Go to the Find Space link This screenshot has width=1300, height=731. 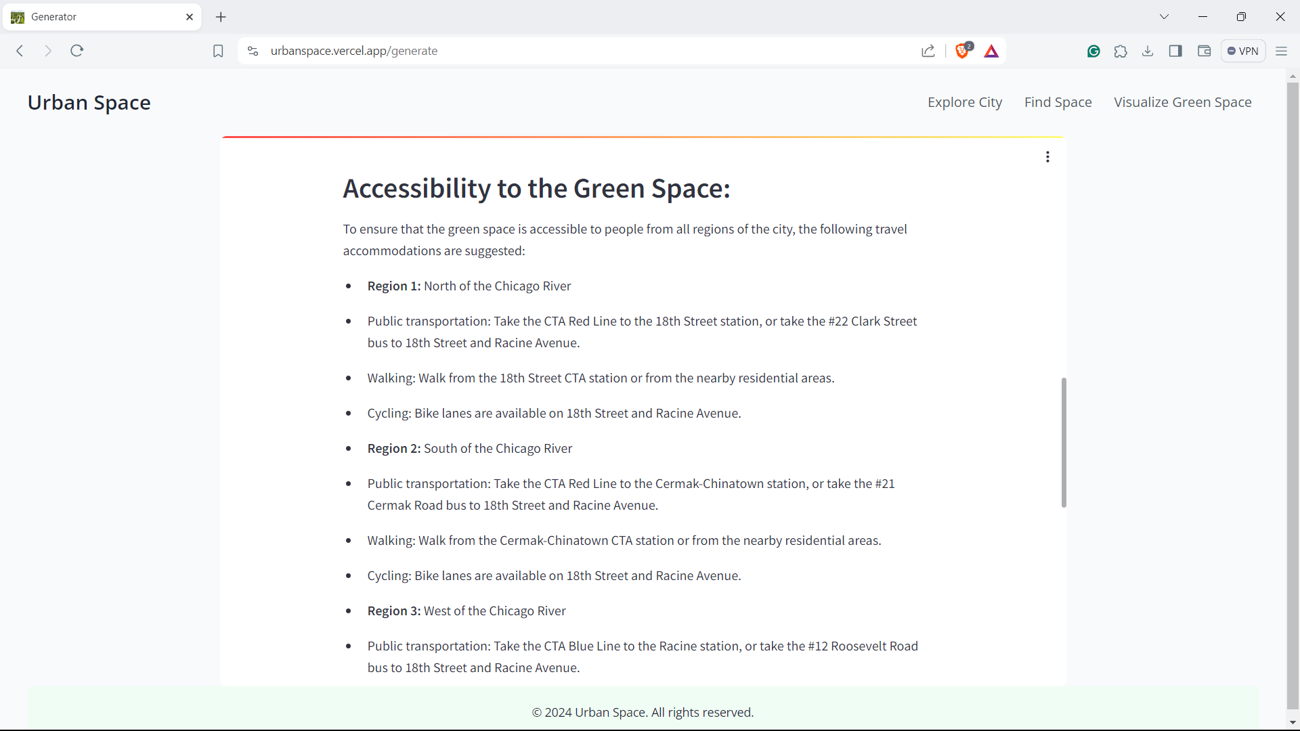pyautogui.click(x=1058, y=102)
